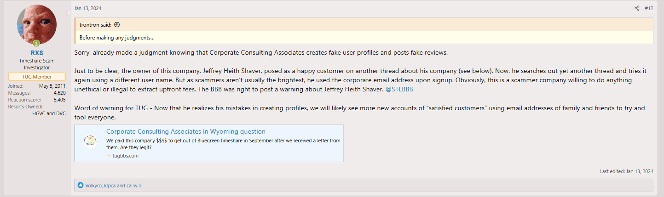
Task: Click the RX8 username link
Action: [x=37, y=53]
